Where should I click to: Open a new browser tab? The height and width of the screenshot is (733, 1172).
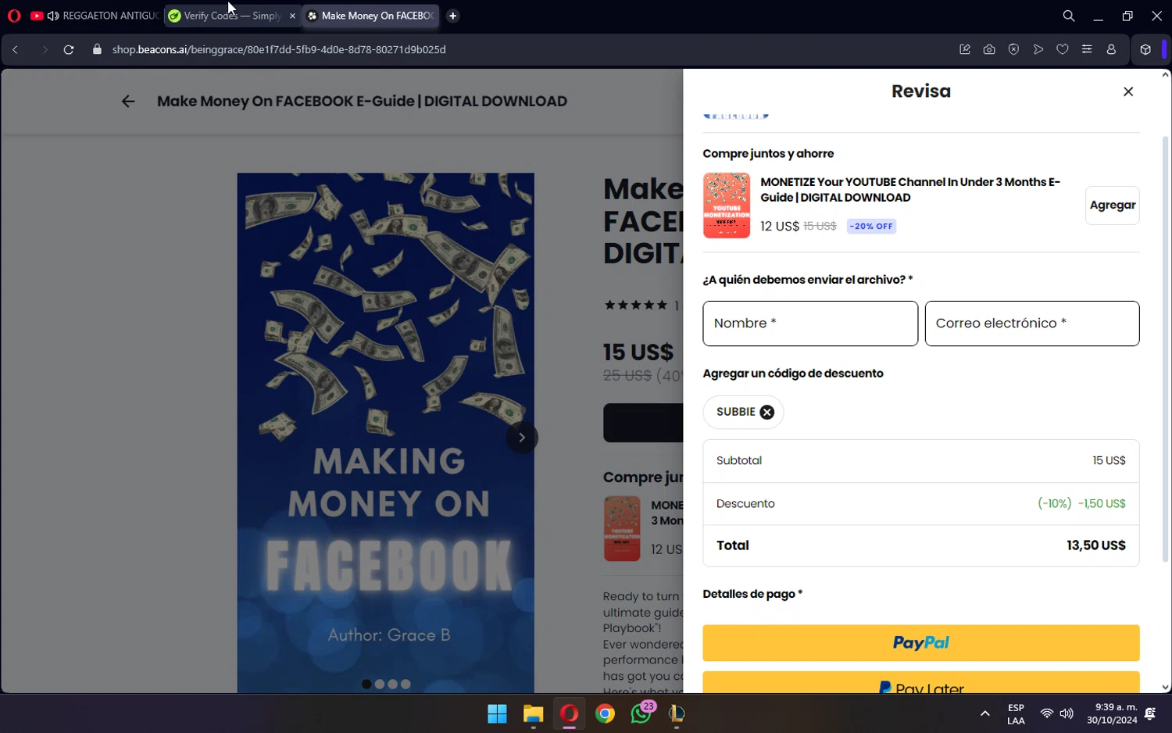click(453, 16)
